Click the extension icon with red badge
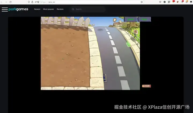Viewport: 193px width, 113px height. 183,2
